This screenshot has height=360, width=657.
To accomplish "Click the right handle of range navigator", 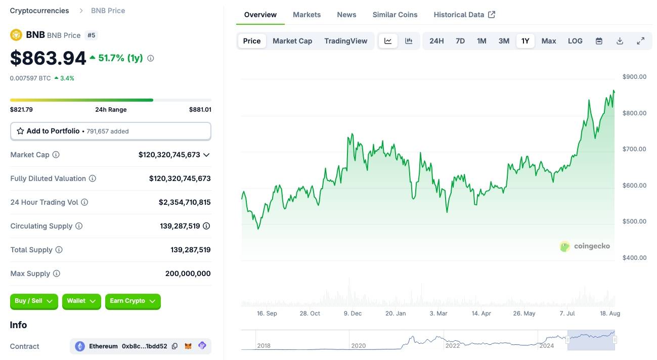I will coord(615,340).
